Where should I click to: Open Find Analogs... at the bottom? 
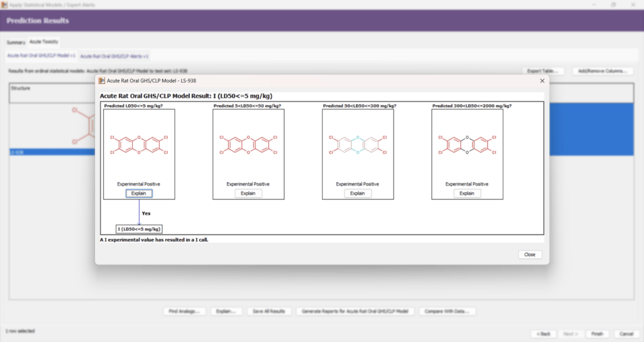(184, 311)
